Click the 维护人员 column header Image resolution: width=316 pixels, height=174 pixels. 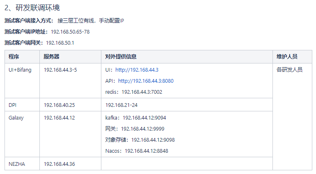click(x=287, y=57)
